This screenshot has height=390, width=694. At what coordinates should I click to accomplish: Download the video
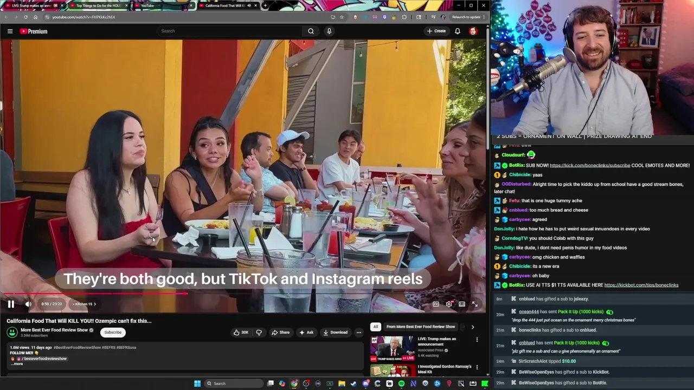pyautogui.click(x=335, y=332)
